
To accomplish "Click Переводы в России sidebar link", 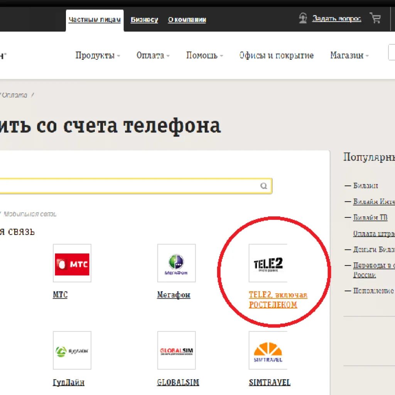I will (x=374, y=270).
